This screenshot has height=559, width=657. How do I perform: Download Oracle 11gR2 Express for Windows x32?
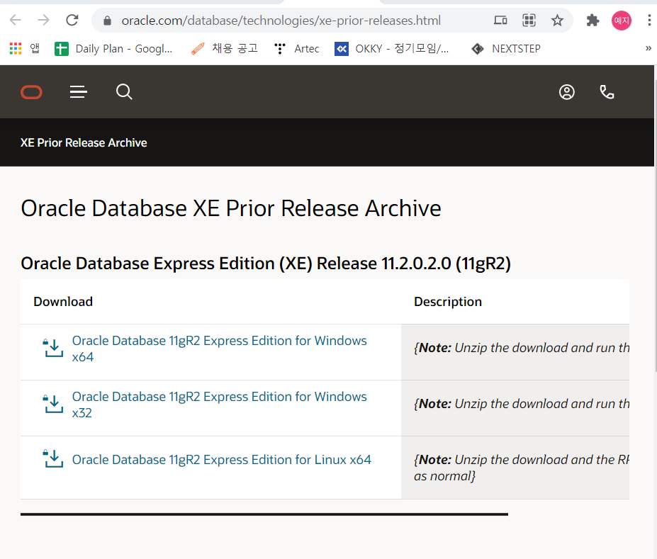coord(219,405)
